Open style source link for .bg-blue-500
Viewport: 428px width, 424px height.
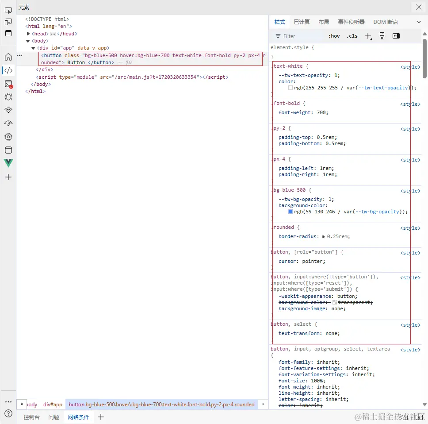click(410, 191)
